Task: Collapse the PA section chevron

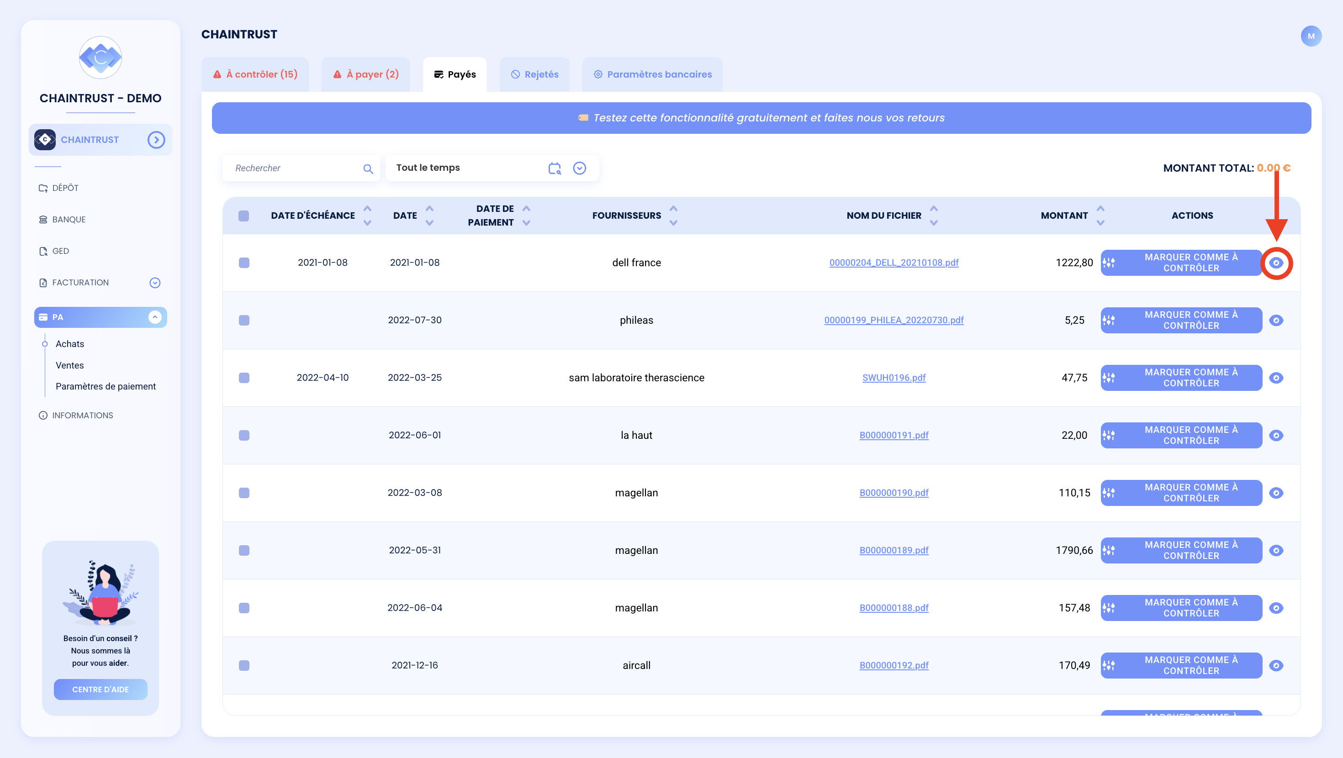Action: pyautogui.click(x=155, y=317)
